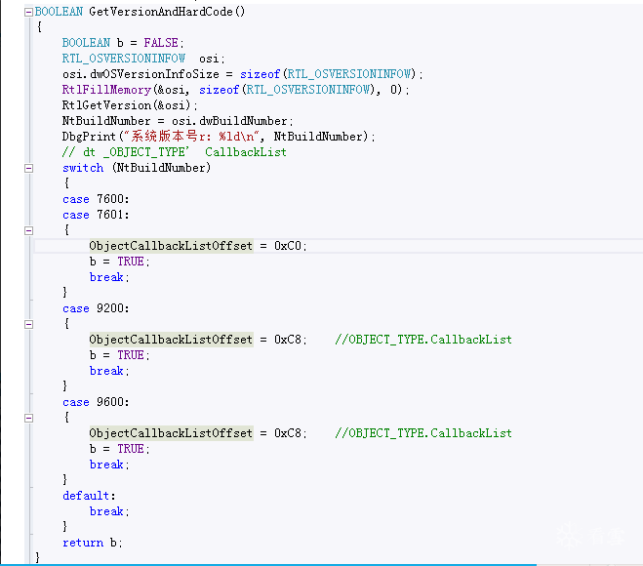Select the FALSE constant in b declaration
The height and width of the screenshot is (566, 643).
click(x=161, y=43)
